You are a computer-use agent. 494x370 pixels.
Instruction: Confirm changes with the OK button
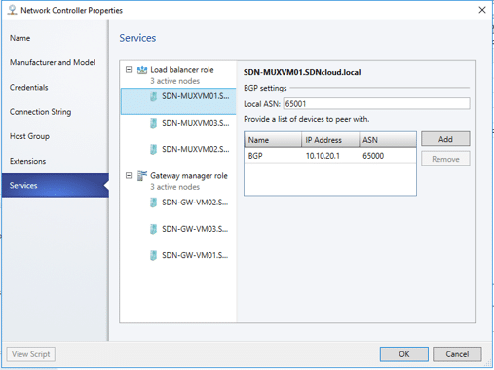tap(404, 354)
